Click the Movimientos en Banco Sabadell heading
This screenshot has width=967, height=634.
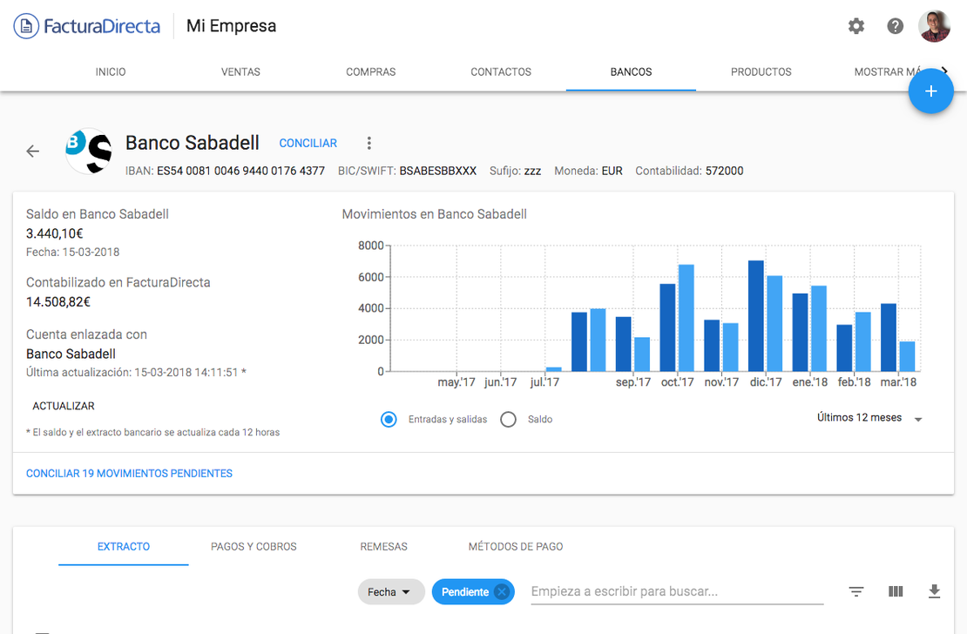click(x=434, y=214)
